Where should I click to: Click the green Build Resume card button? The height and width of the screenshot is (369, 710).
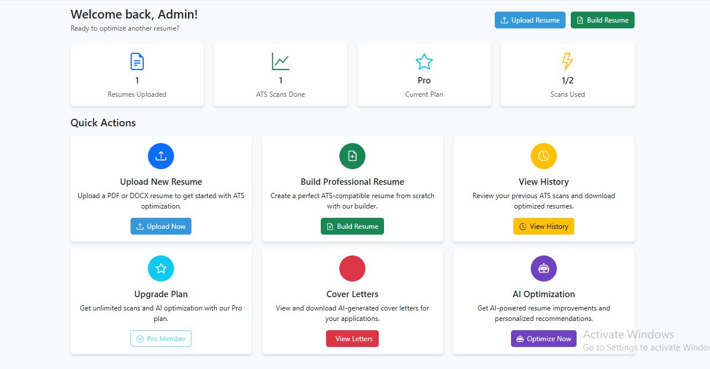coord(352,226)
